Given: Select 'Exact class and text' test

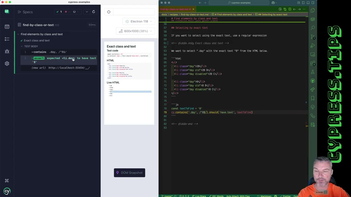Looking at the screenshot, I should coord(37,40).
